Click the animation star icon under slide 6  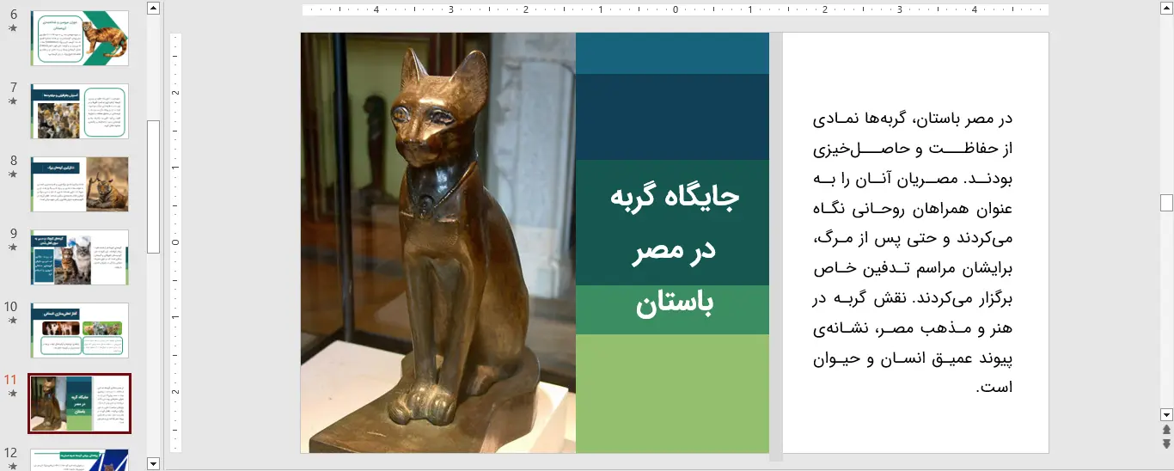12,28
